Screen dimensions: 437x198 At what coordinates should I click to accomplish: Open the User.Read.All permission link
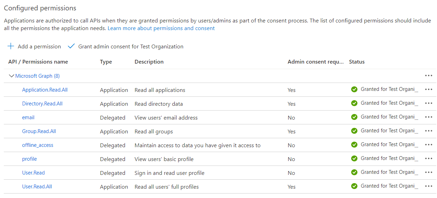(x=37, y=186)
